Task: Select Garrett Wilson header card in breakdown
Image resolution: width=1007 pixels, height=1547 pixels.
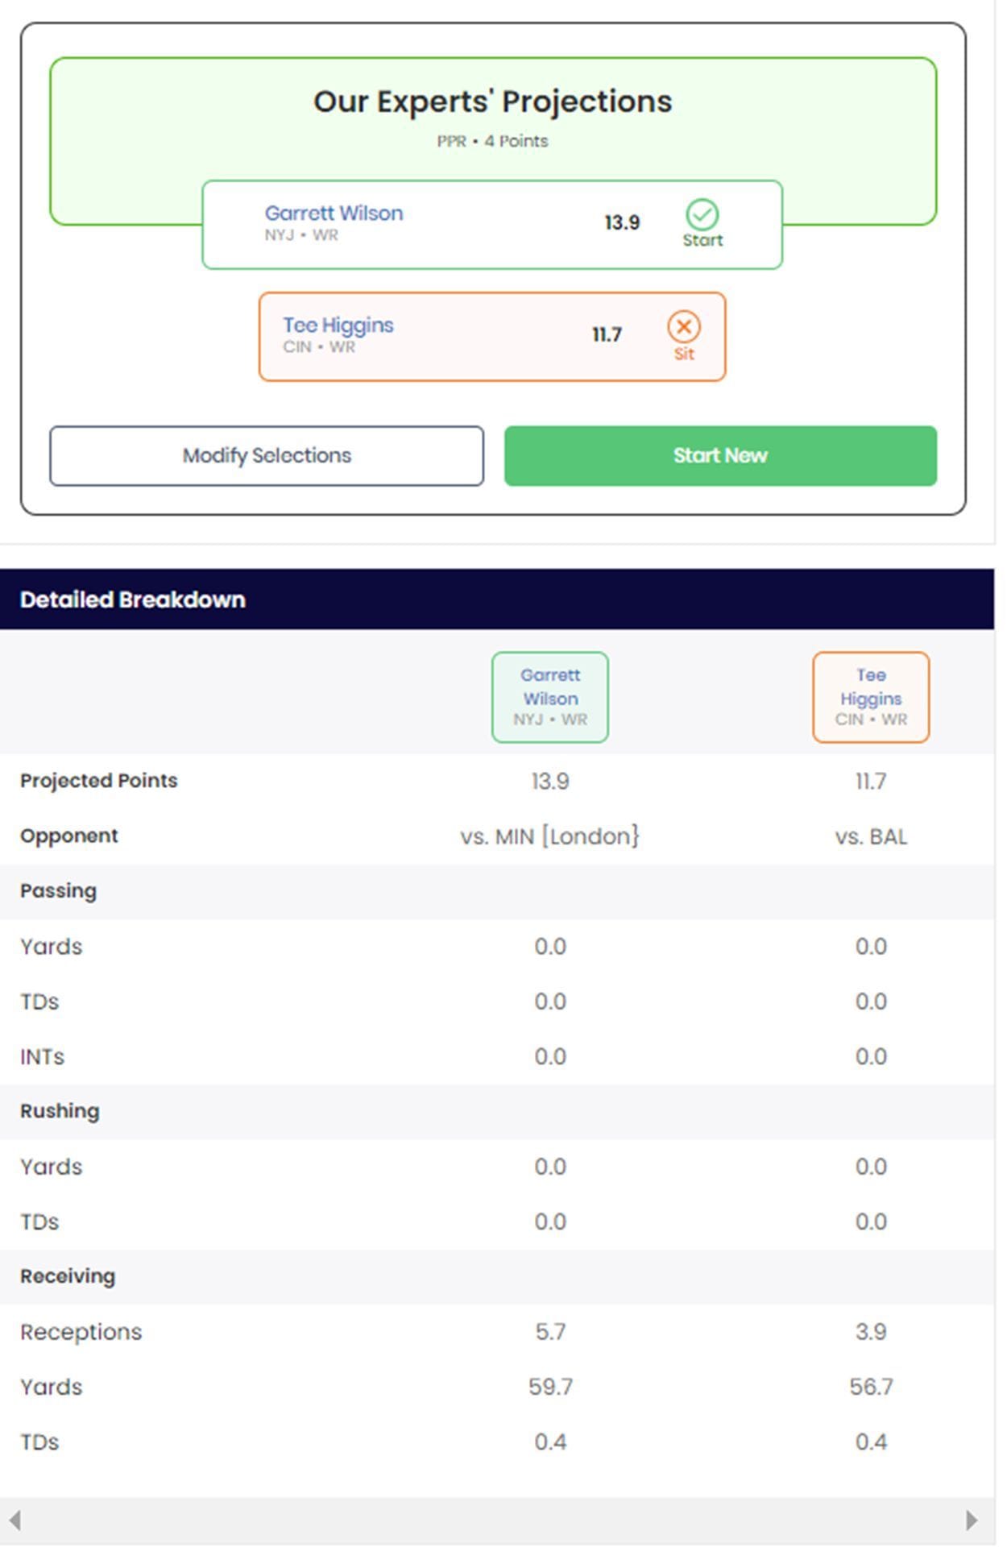Action: click(550, 697)
